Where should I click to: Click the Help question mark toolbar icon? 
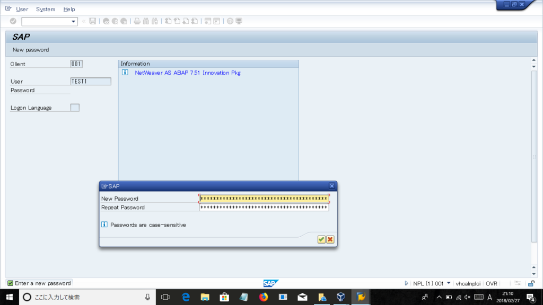coord(230,21)
